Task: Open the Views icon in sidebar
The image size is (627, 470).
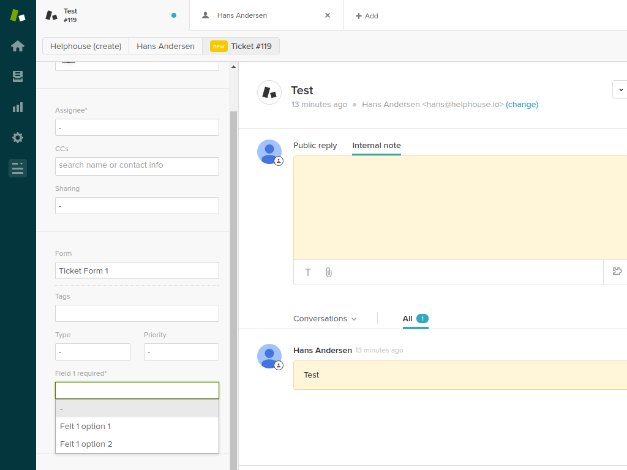Action: point(18,76)
